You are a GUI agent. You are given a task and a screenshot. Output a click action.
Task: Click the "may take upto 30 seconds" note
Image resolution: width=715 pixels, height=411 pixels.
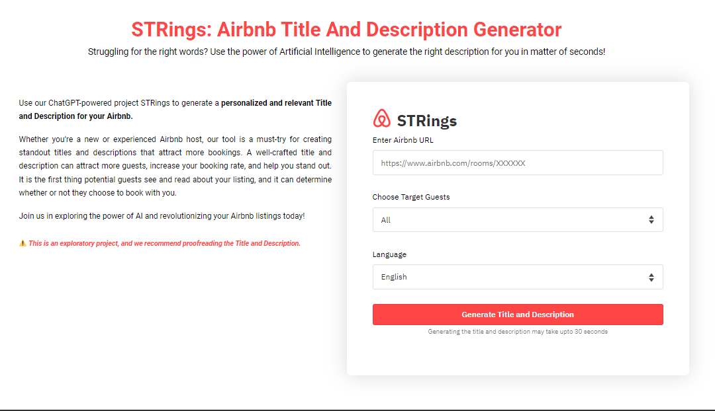click(x=518, y=332)
